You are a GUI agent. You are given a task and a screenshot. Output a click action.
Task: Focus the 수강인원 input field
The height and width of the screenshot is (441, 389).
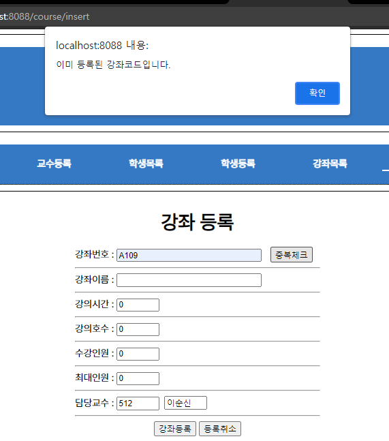[138, 354]
